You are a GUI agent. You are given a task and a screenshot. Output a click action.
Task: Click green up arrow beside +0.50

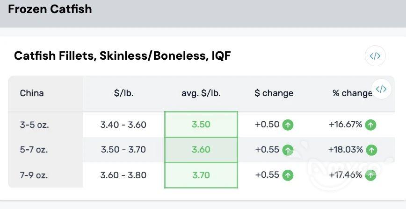pyautogui.click(x=288, y=125)
